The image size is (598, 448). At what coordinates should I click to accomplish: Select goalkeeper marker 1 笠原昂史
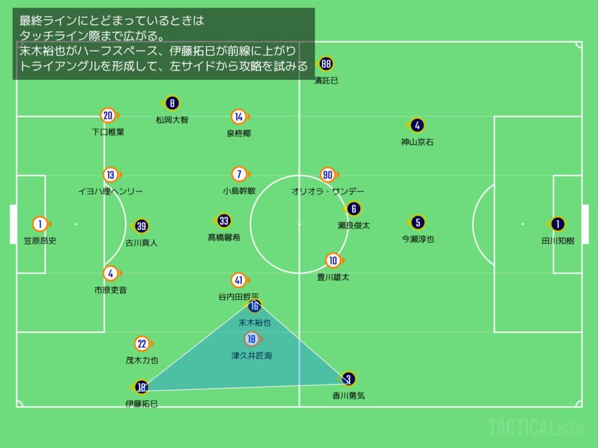tap(40, 224)
